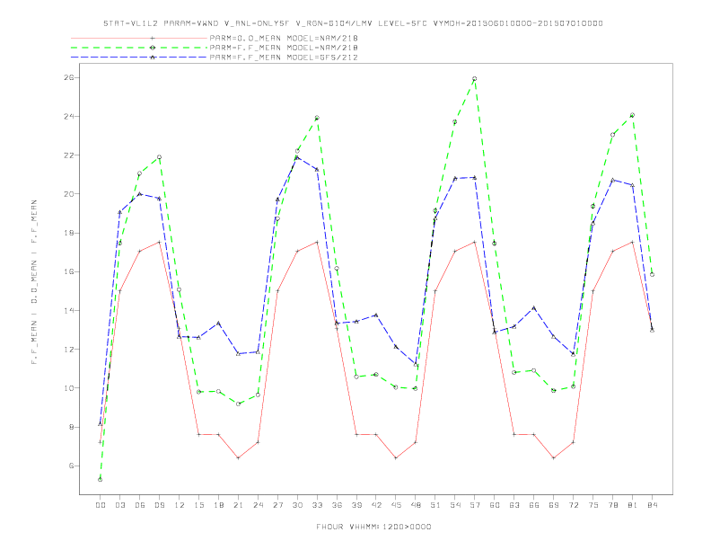
Task: Click x-axis tick label 69
Action: click(554, 505)
